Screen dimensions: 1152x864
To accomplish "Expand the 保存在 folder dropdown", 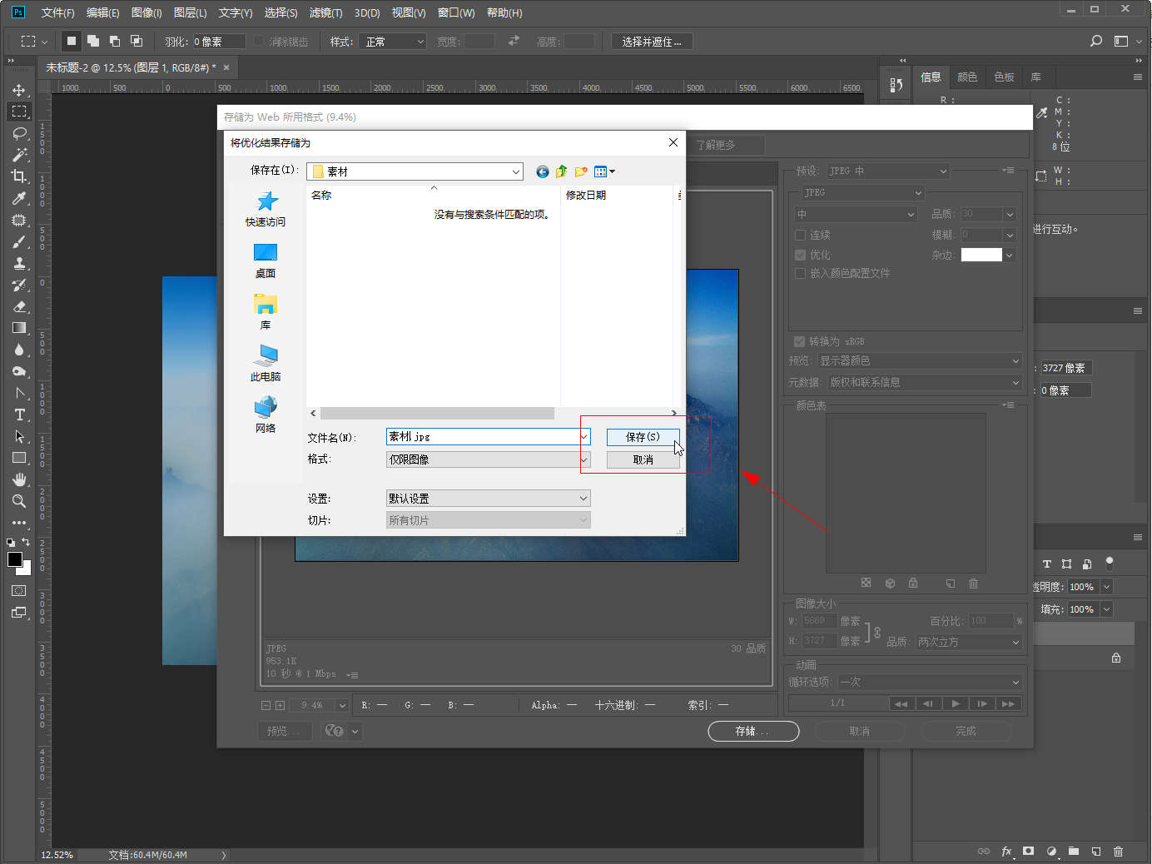I will tap(515, 171).
